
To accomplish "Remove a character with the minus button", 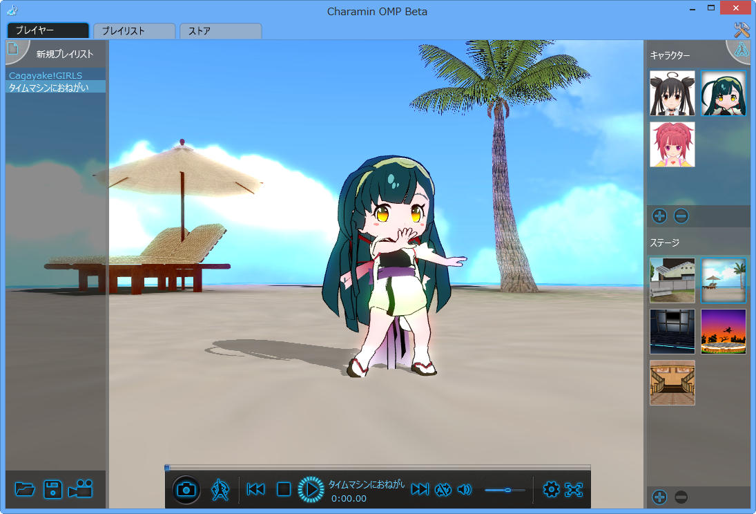I will [681, 216].
